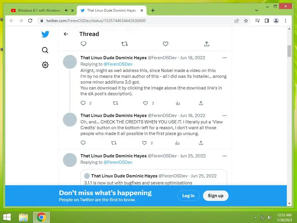The width and height of the screenshot is (297, 223).
Task: Close the Windows 8.1 YouTube tab
Action: point(72,10)
